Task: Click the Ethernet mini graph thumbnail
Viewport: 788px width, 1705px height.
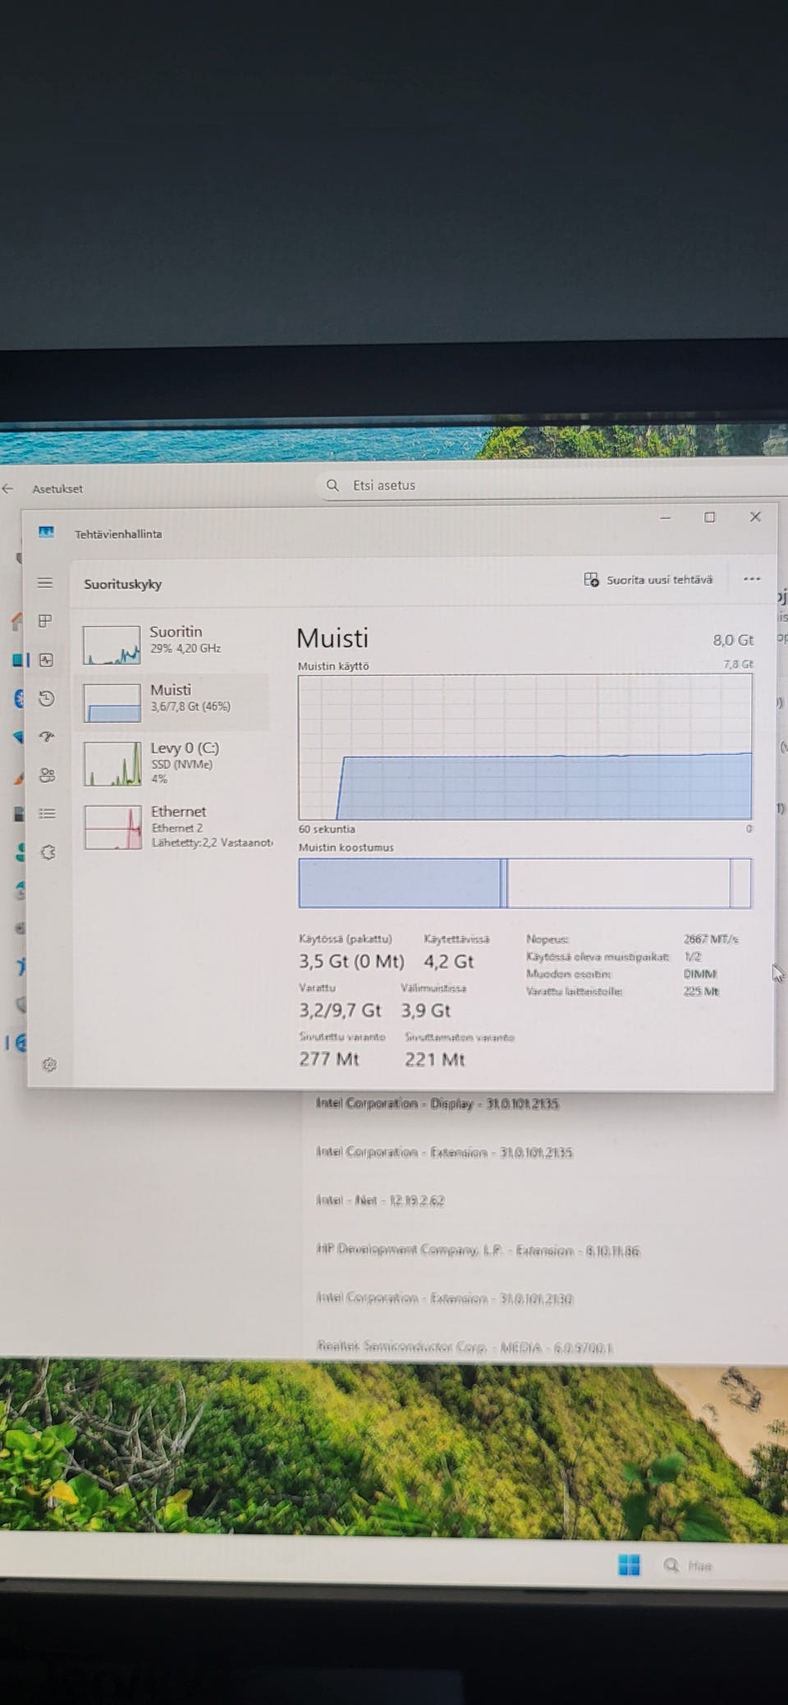Action: (x=113, y=827)
